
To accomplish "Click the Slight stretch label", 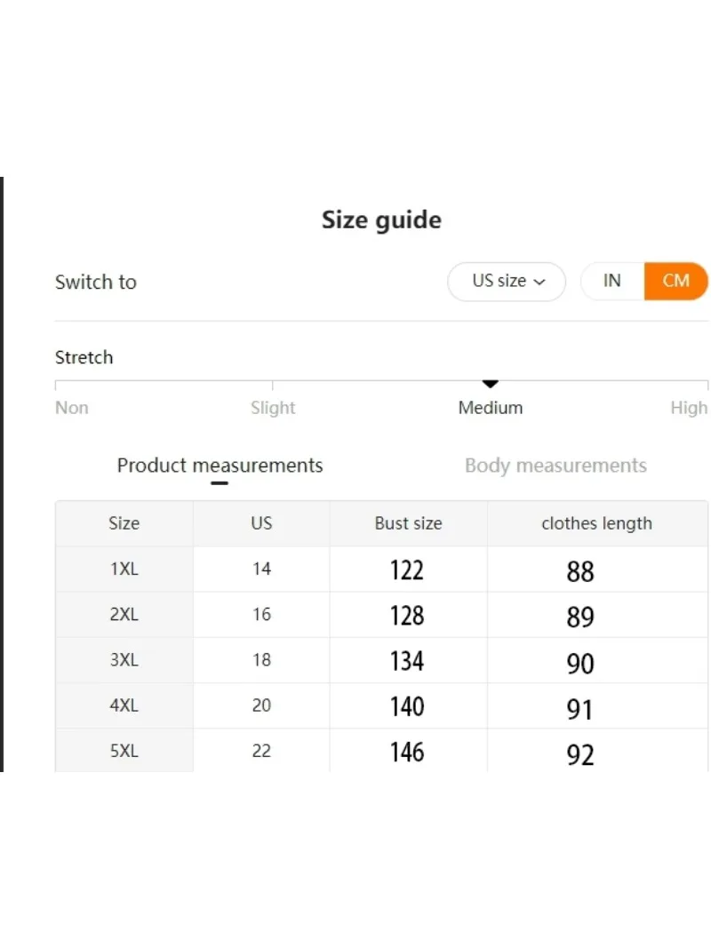I will pyautogui.click(x=273, y=408).
